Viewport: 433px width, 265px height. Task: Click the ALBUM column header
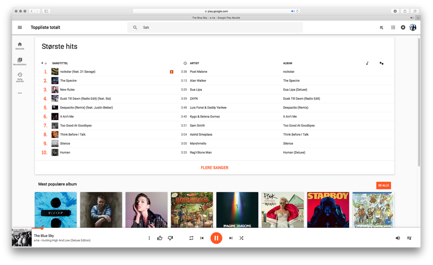tap(288, 63)
